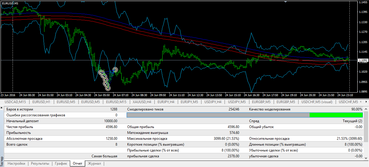The height and width of the screenshot is (167, 369).
Task: Click the Всего сделок label
Action: [x=17, y=144]
